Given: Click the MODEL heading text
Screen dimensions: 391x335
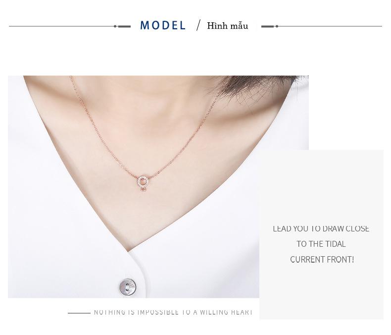Looking at the screenshot, I should tap(163, 25).
